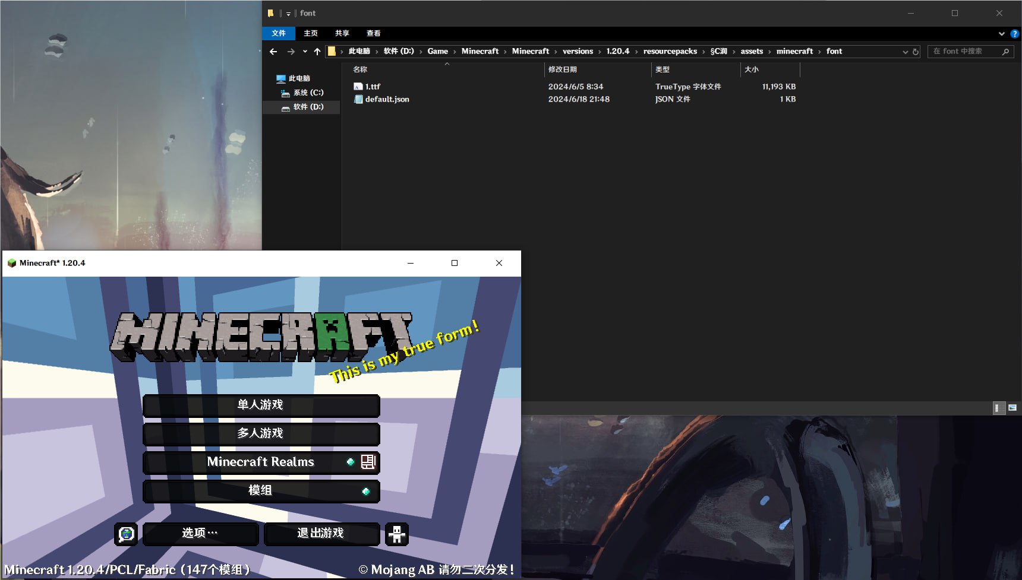Viewport: 1022px width, 580px height.
Task: Select the default.json file
Action: point(387,99)
